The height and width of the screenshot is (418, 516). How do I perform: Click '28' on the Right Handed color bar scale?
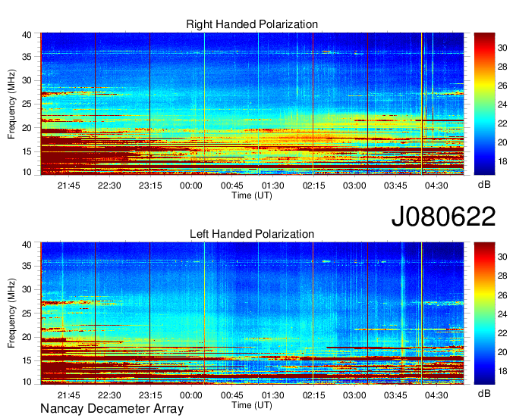[x=502, y=67]
